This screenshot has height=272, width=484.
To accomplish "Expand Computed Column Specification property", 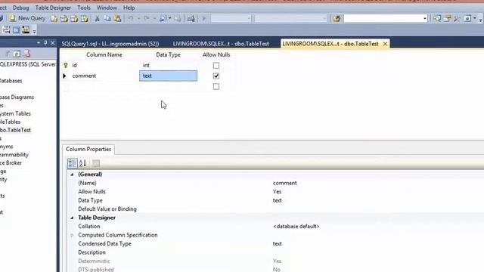I will coord(72,235).
